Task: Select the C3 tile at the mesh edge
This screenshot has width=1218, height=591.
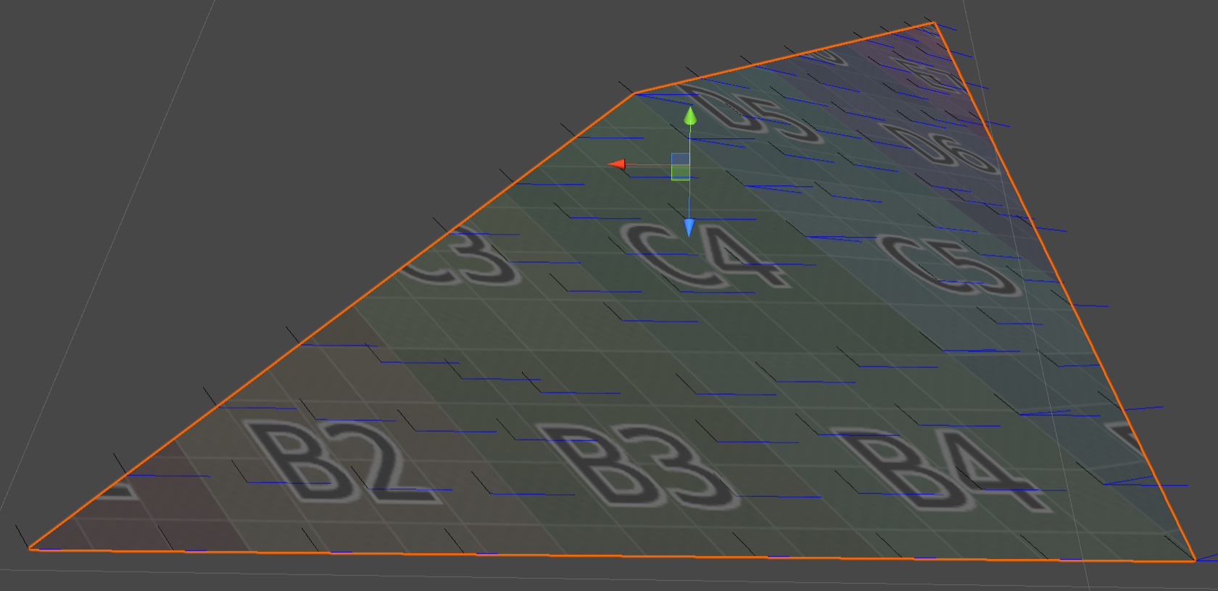Action: [464, 257]
